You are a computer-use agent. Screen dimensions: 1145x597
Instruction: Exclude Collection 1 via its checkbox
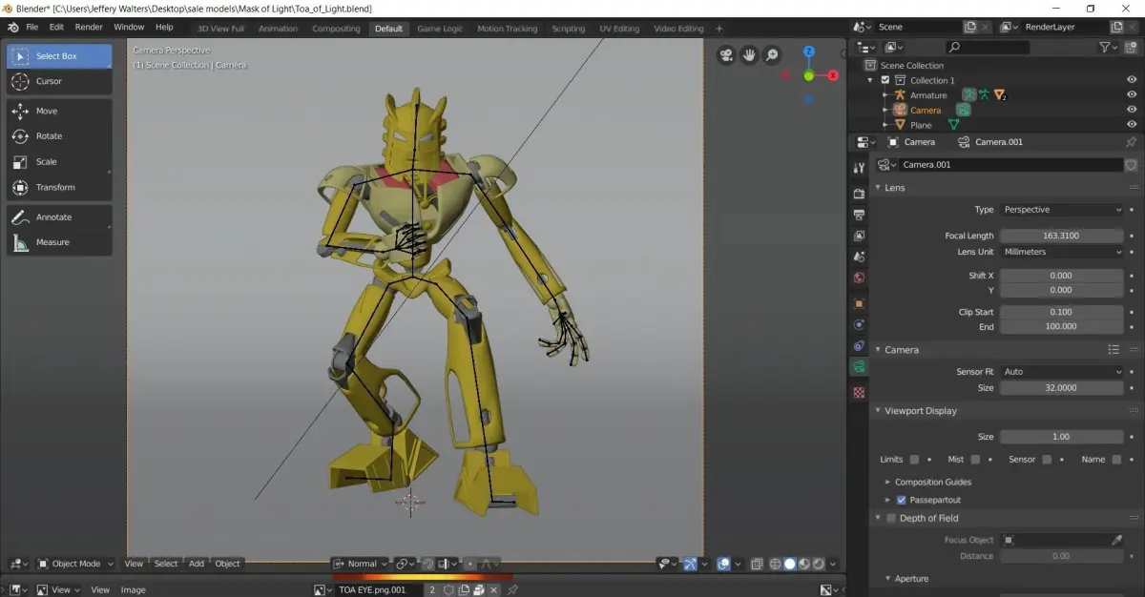(885, 80)
